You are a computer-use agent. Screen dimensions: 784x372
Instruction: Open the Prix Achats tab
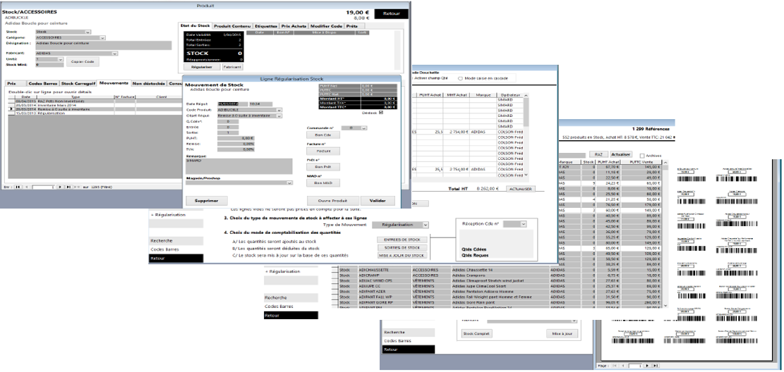[x=294, y=25]
